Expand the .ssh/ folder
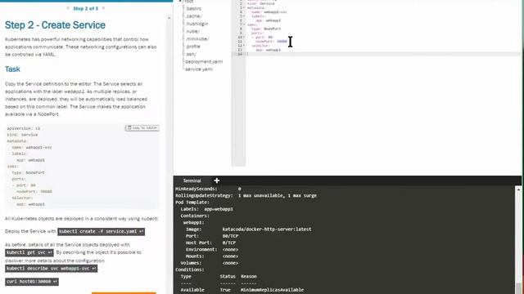Screen dimensions: 524x294 [191, 54]
